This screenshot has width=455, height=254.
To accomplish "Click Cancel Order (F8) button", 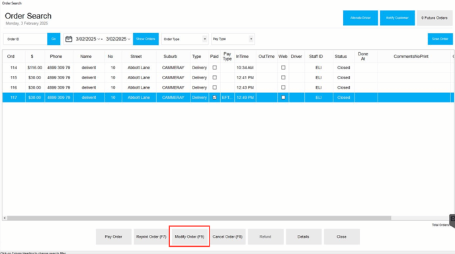I will point(227,237).
